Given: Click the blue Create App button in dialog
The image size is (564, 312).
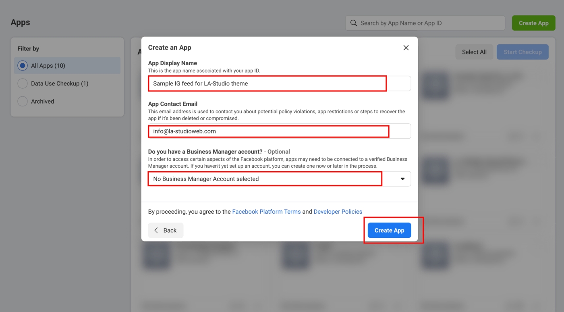Looking at the screenshot, I should tap(389, 230).
